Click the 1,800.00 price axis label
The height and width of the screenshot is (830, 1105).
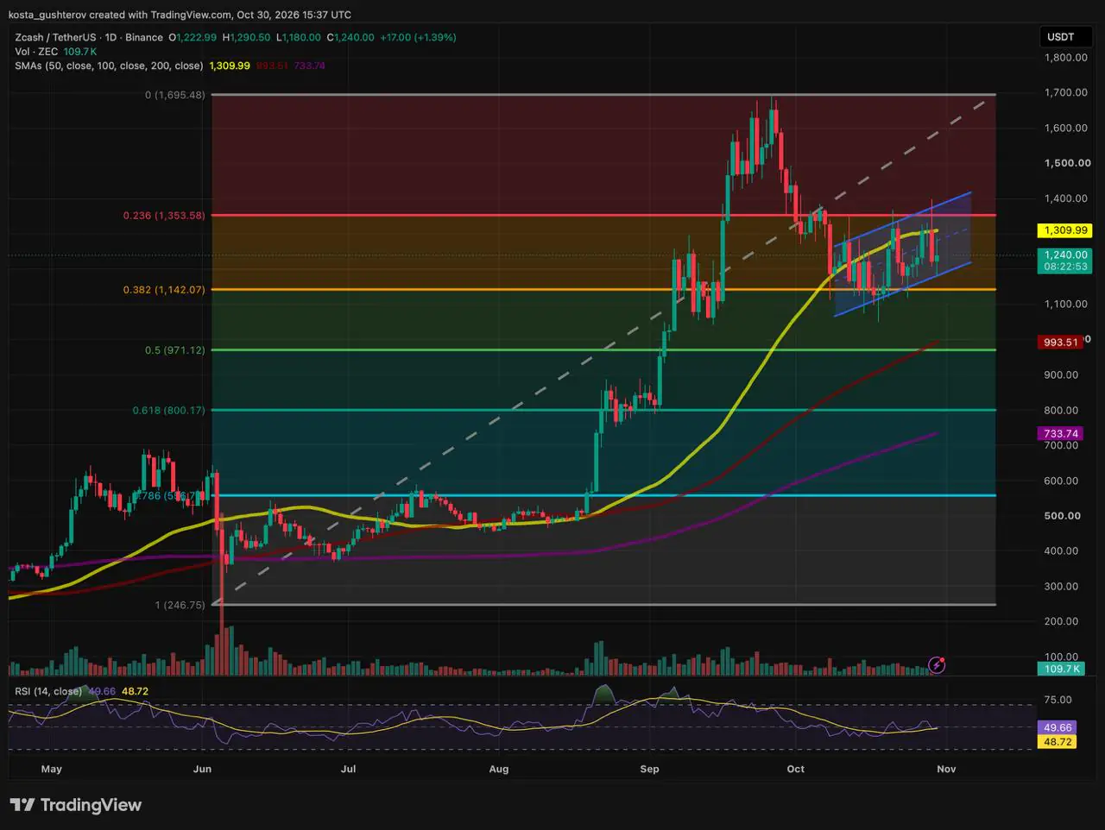[x=1066, y=58]
